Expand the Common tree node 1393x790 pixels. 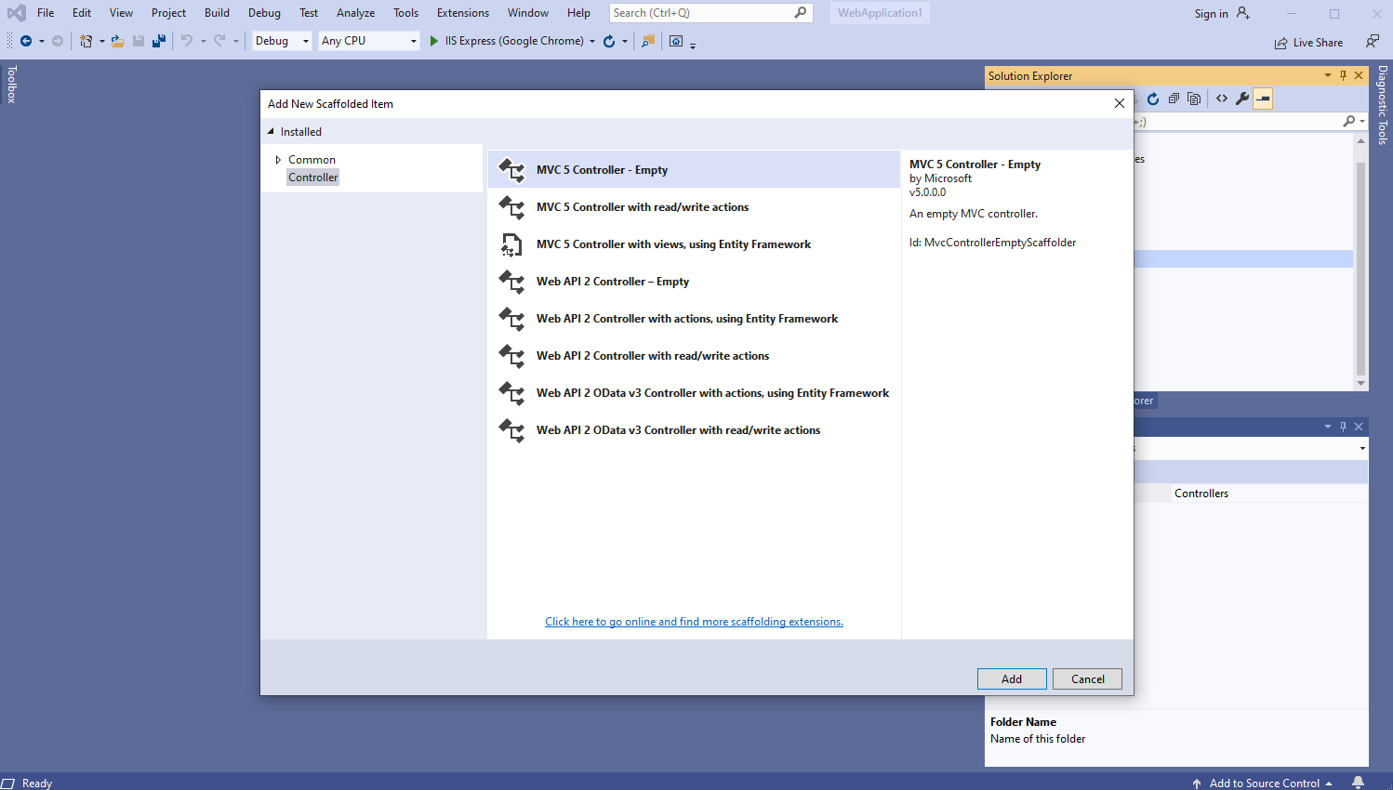click(278, 160)
